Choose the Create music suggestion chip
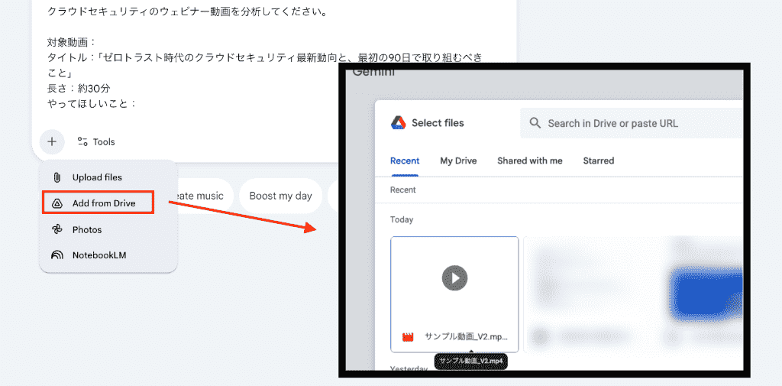This screenshot has width=782, height=386. [x=197, y=196]
